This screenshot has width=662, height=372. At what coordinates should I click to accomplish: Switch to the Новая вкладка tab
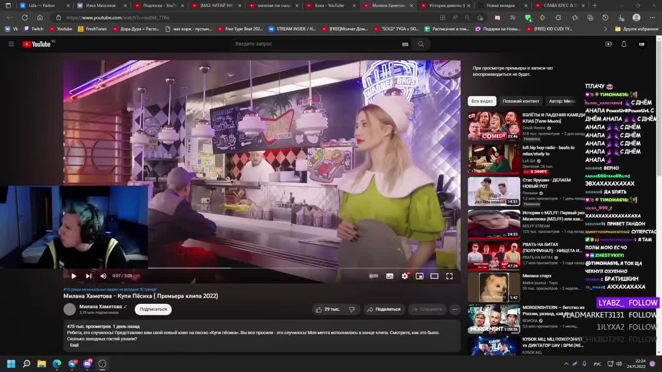(x=501, y=6)
